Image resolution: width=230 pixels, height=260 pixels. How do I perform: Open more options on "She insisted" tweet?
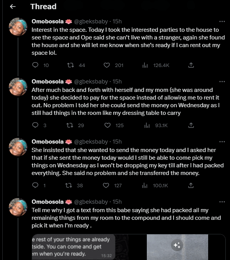click(222, 142)
